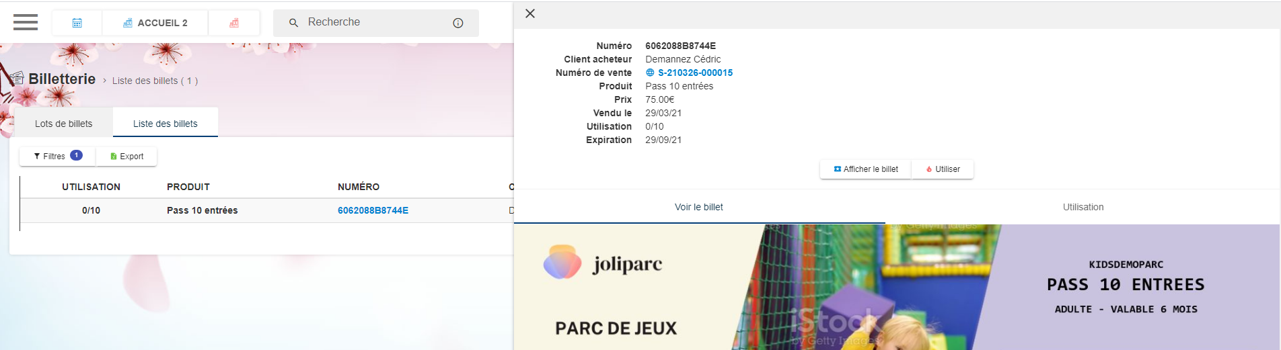Close the ticket detail panel
1281x350 pixels.
click(530, 13)
